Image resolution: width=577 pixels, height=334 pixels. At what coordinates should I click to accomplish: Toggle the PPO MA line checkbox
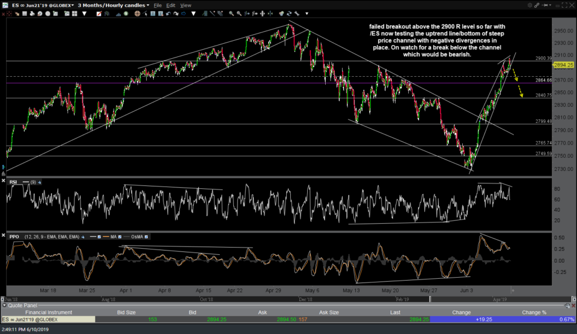point(120,237)
